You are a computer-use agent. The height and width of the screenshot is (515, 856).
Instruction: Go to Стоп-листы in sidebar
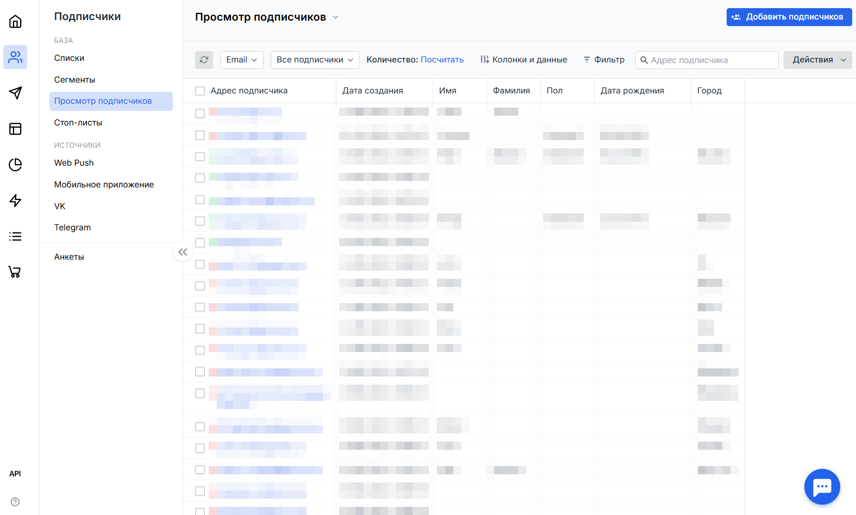(x=78, y=123)
